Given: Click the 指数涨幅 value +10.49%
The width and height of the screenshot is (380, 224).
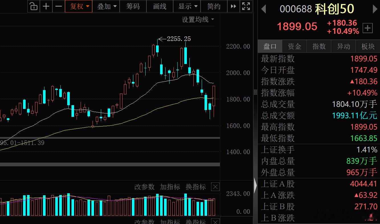Looking at the screenshot, I should point(362,93).
